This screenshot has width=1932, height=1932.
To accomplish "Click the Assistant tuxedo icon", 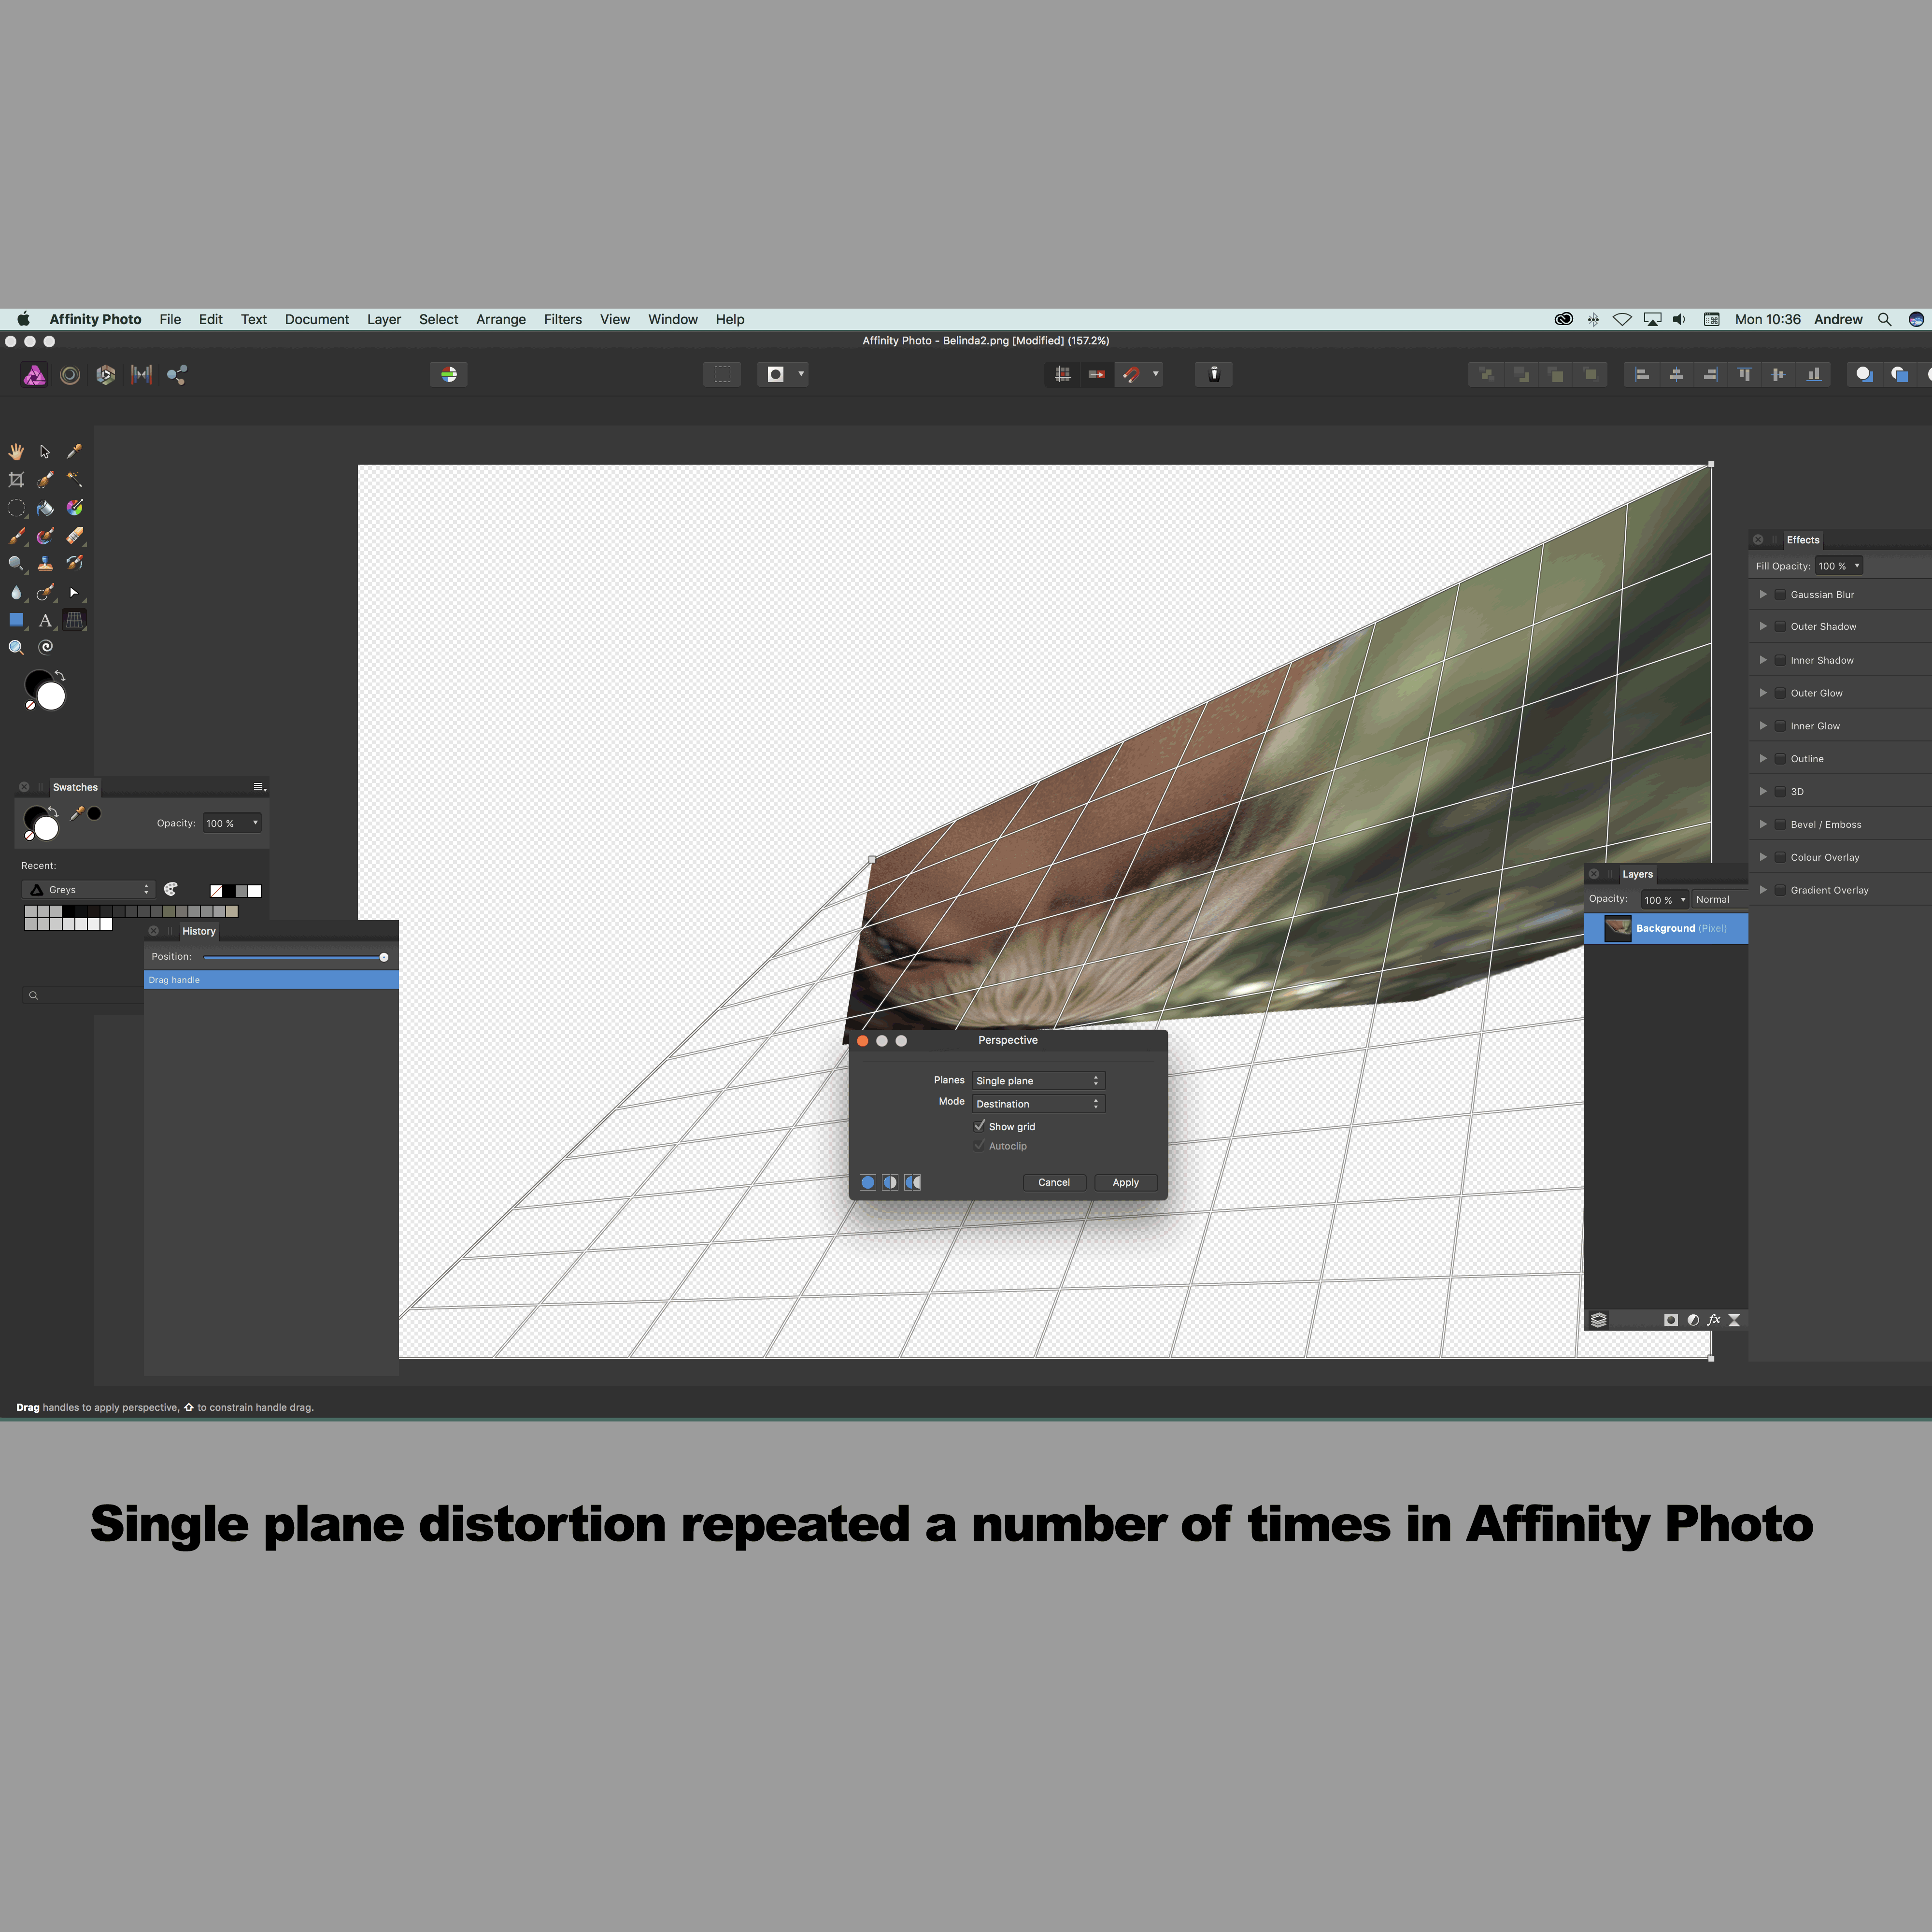I will [x=1214, y=374].
